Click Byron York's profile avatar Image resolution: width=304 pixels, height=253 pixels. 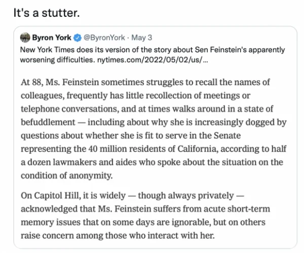pos(25,38)
